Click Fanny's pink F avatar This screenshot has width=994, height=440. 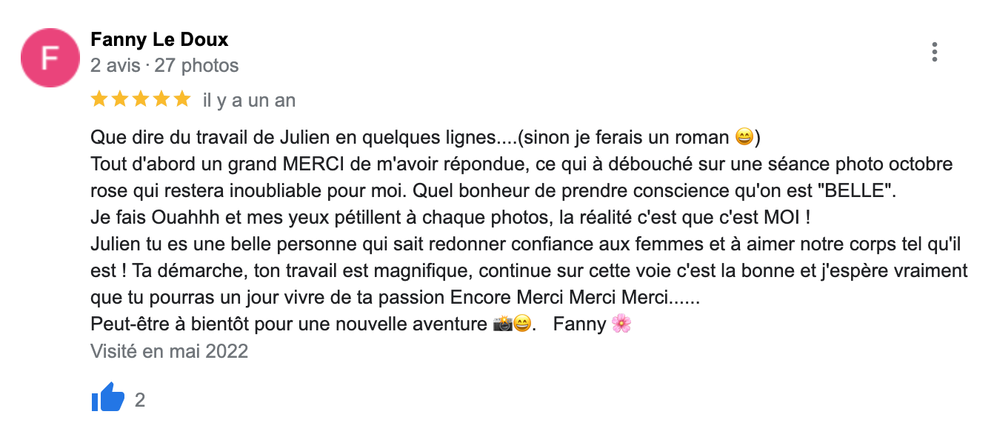click(50, 57)
